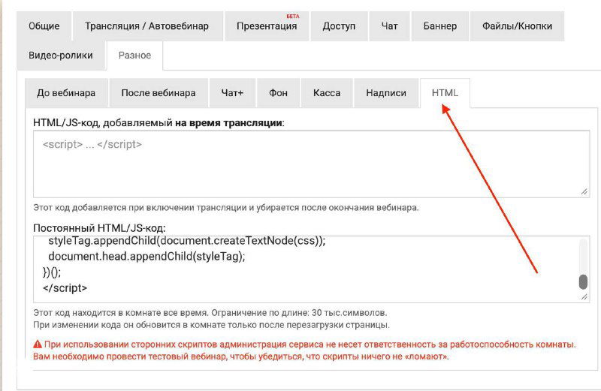Switch to the Надписи sub-tab
The height and width of the screenshot is (391, 601).
[386, 93]
